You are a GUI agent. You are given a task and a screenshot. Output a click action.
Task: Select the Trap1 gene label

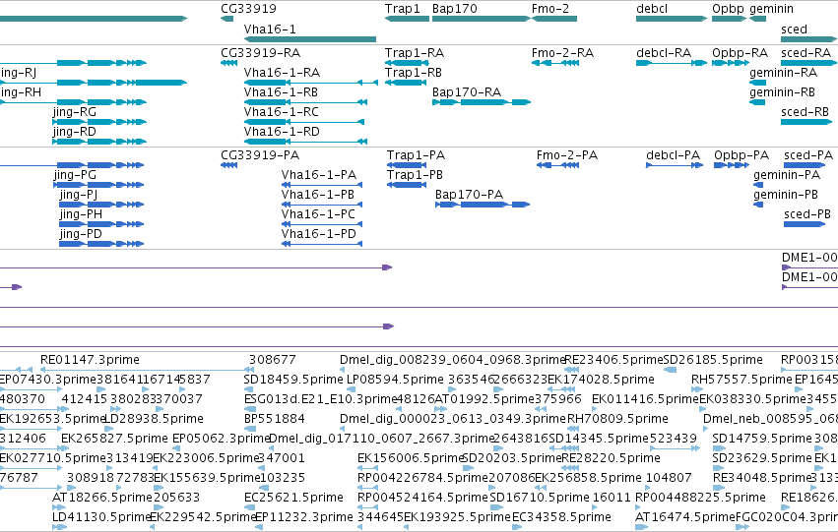403,9
